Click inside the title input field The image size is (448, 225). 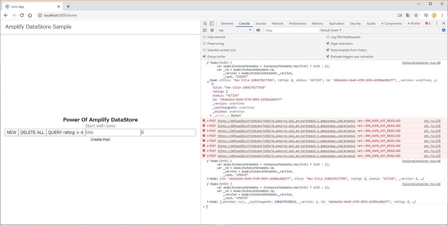point(112,132)
